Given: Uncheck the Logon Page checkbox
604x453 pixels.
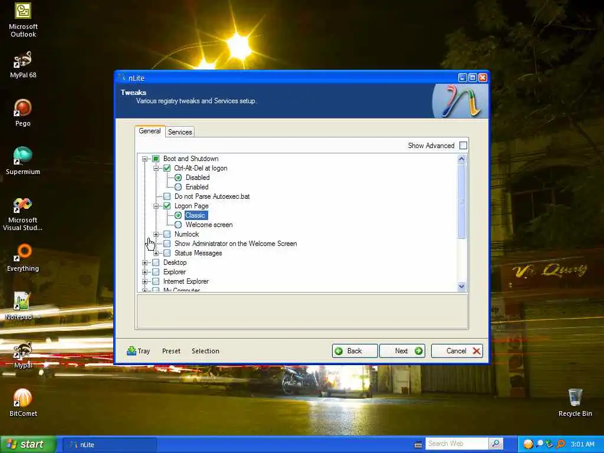Looking at the screenshot, I should point(167,206).
